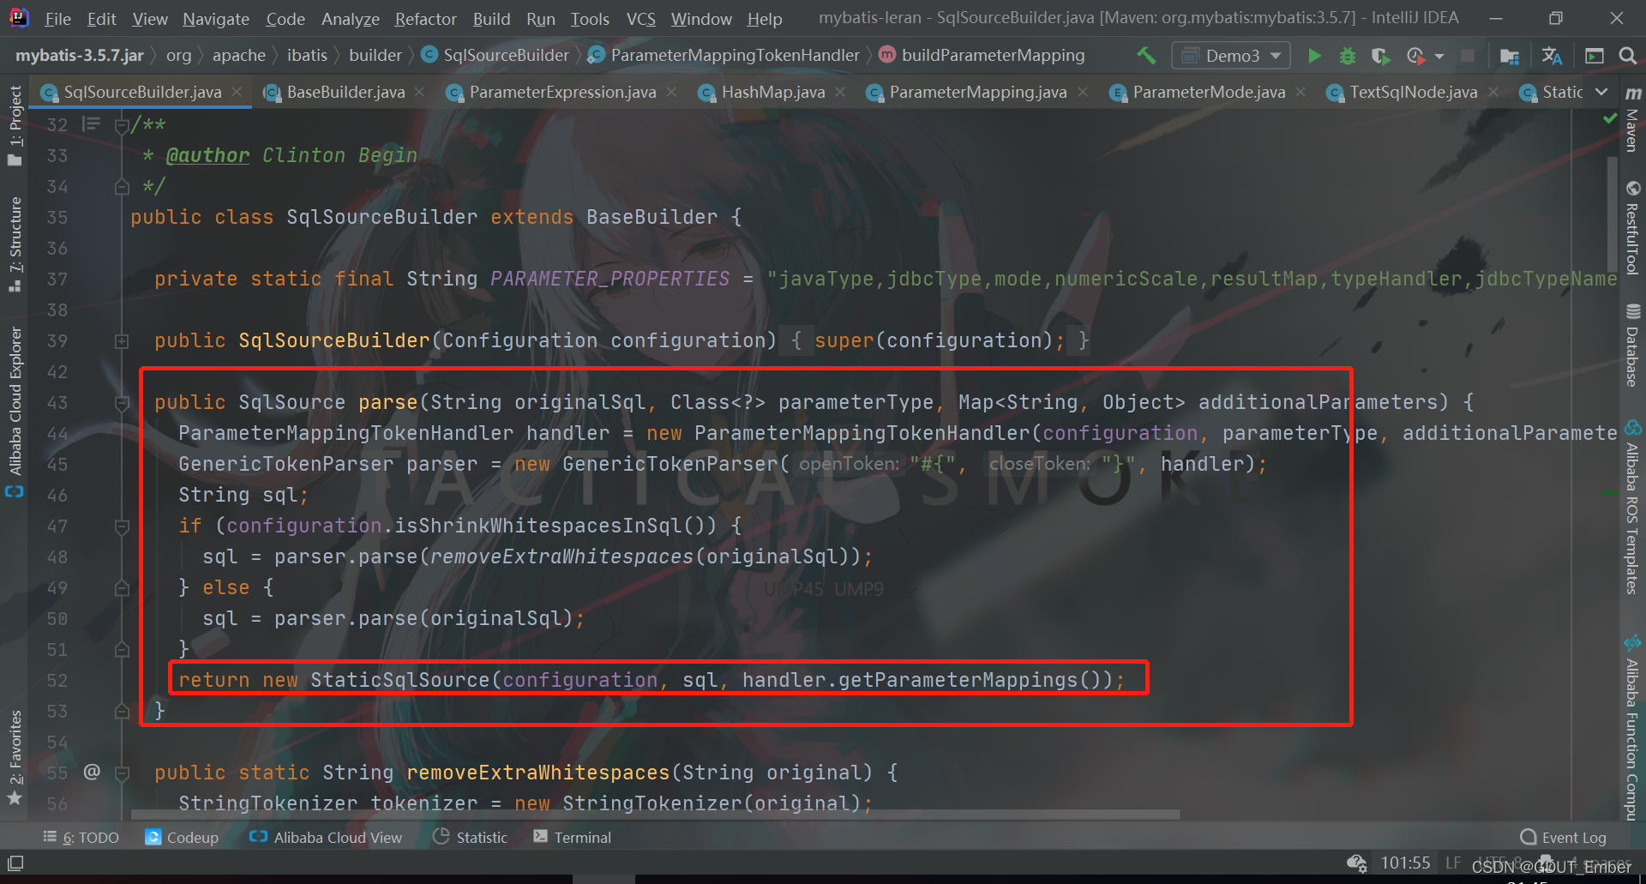Click ParameterMappingTokenHandler breadcrumb

(x=724, y=56)
